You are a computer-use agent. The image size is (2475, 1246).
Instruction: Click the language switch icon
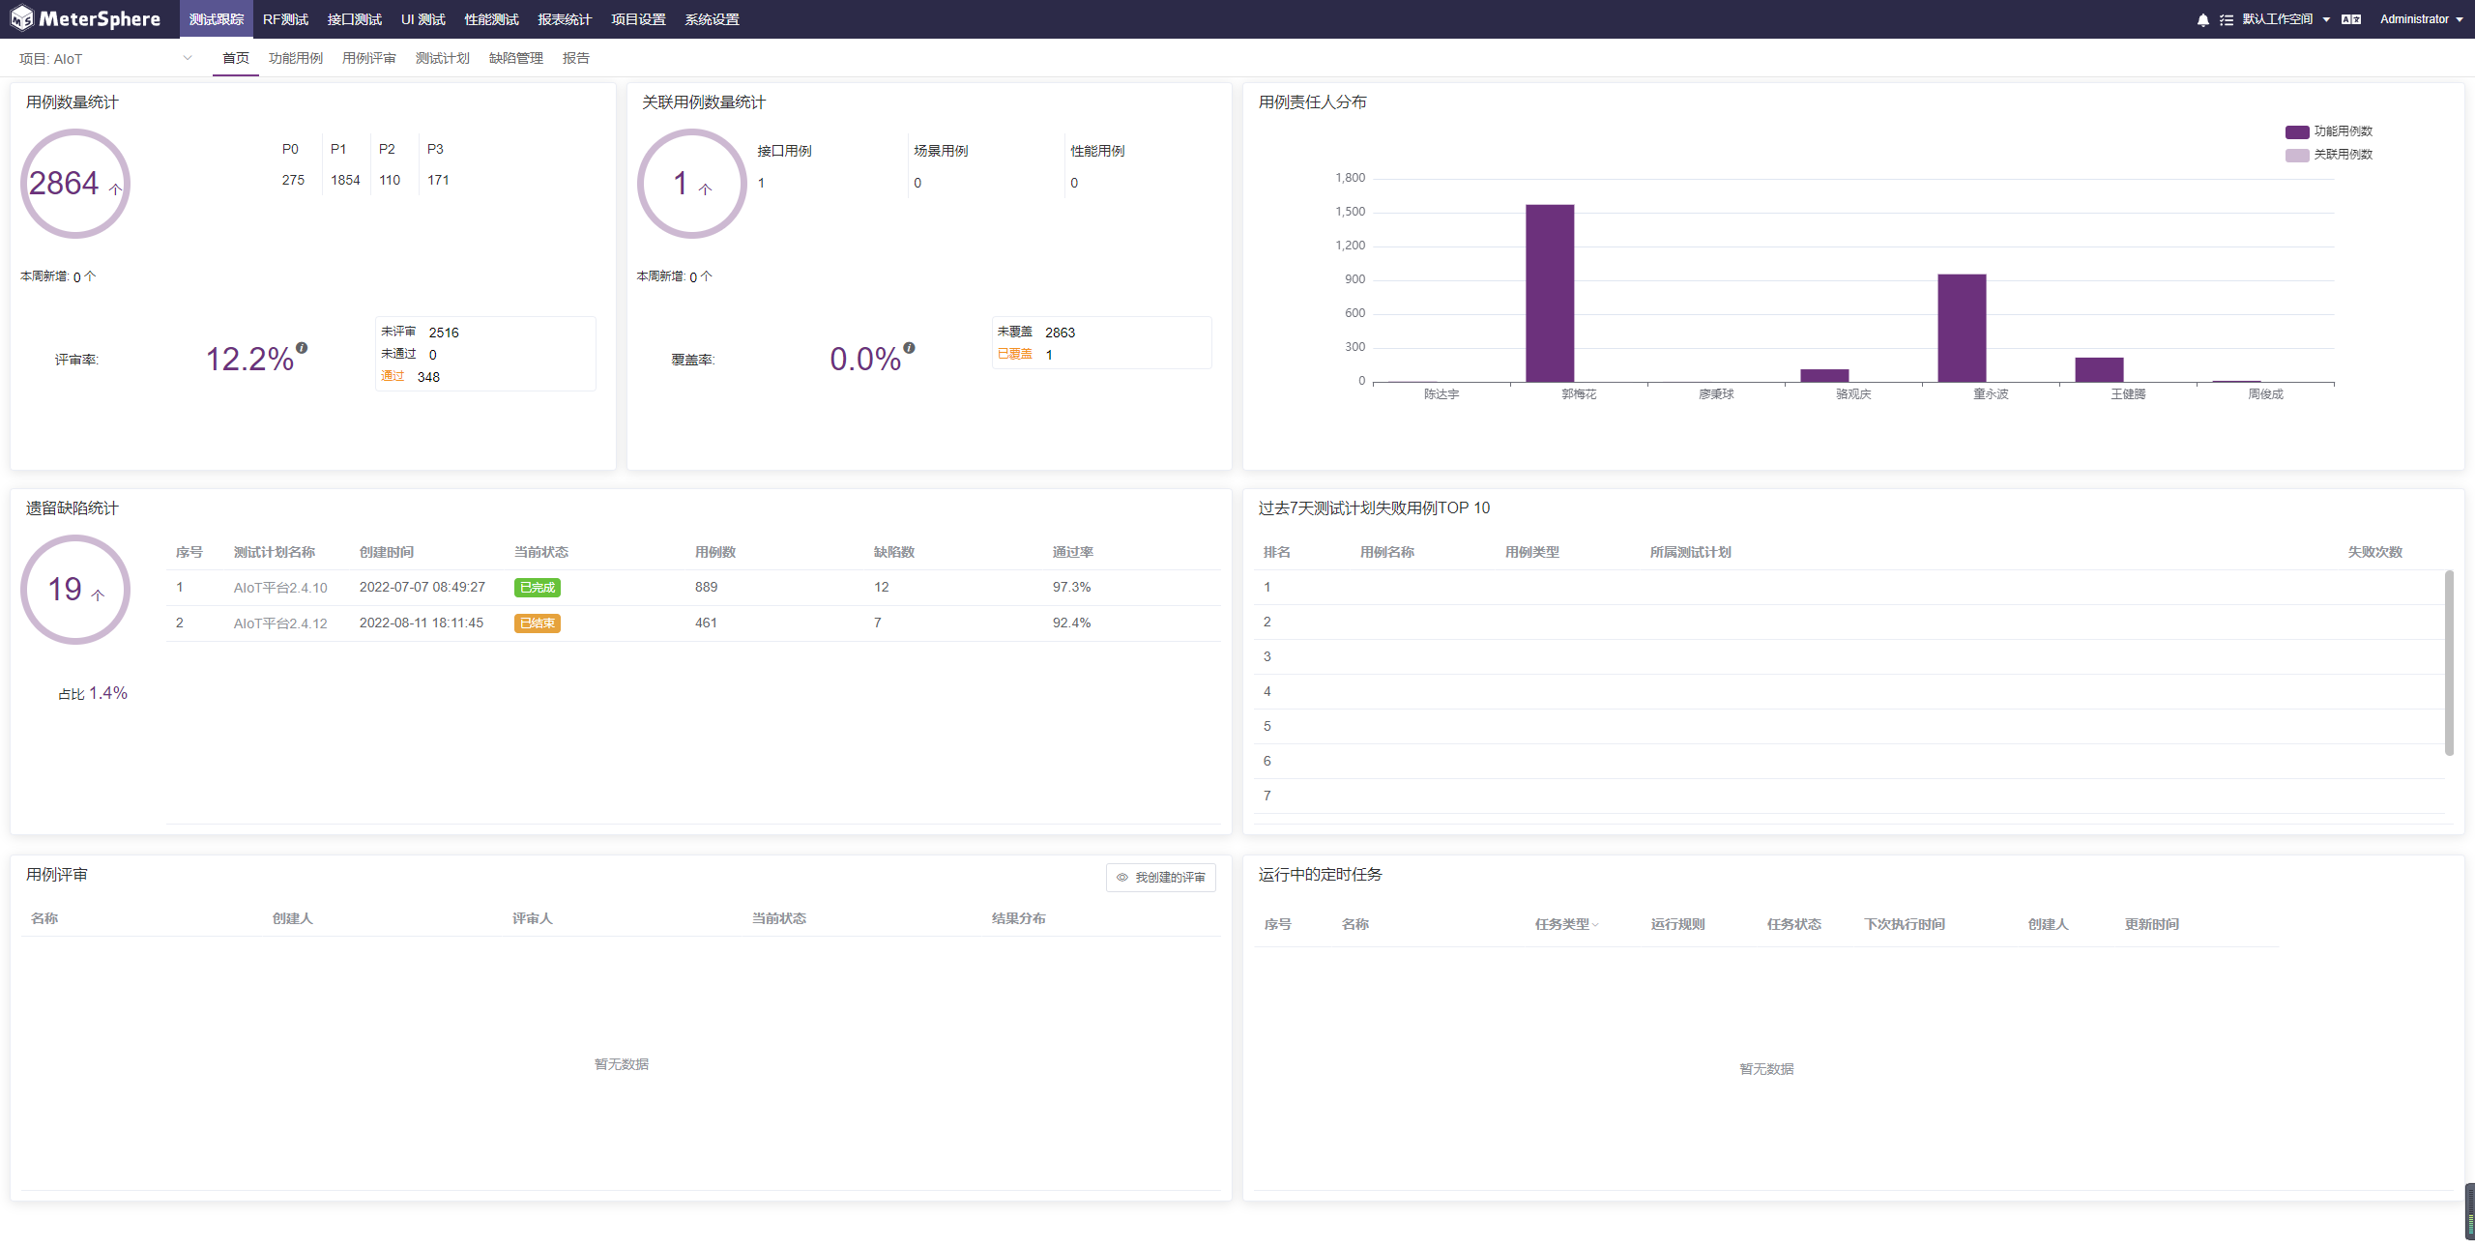[x=2351, y=19]
